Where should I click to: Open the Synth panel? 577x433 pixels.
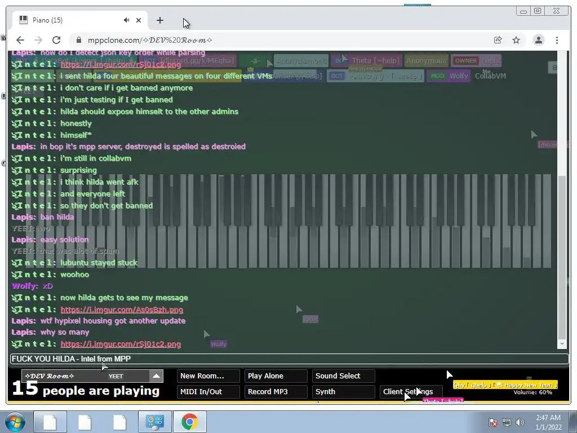(x=344, y=392)
